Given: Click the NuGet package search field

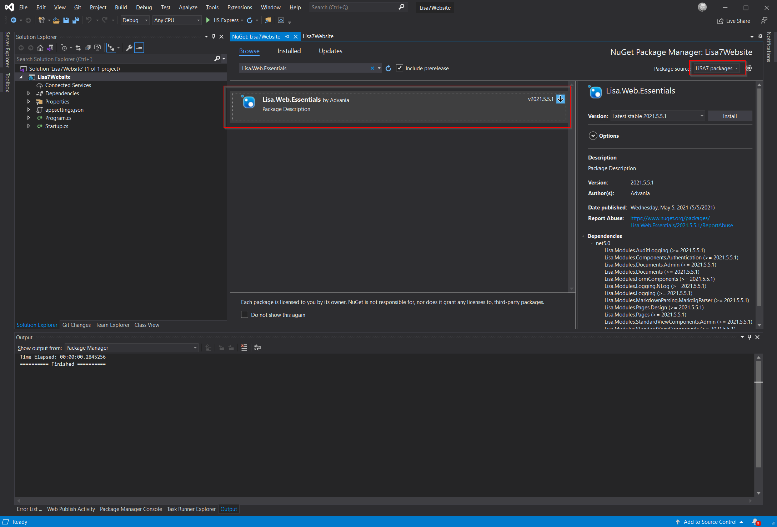Looking at the screenshot, I should click(x=304, y=69).
